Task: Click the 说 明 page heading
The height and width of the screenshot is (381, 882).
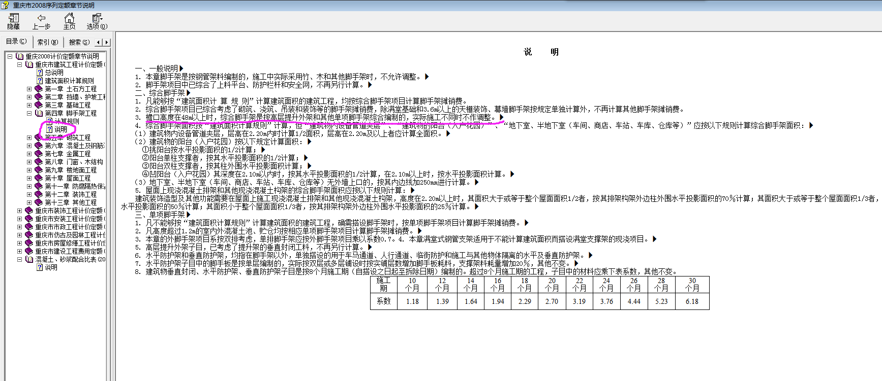Action: pos(541,52)
